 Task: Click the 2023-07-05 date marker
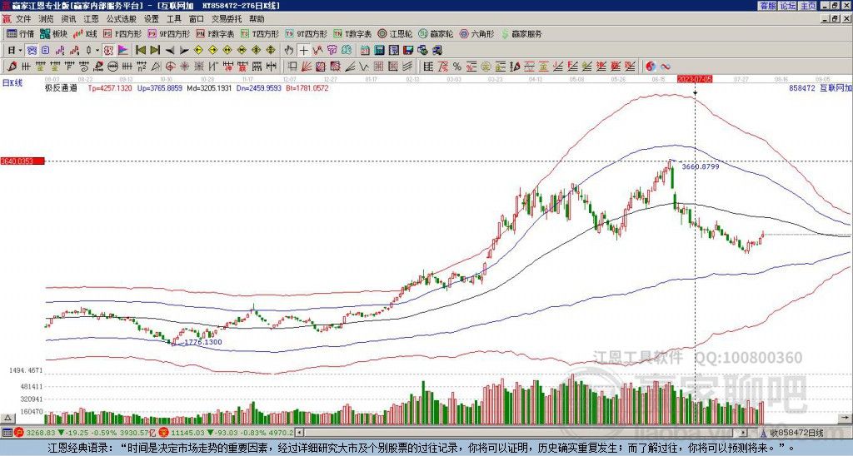[x=695, y=79]
